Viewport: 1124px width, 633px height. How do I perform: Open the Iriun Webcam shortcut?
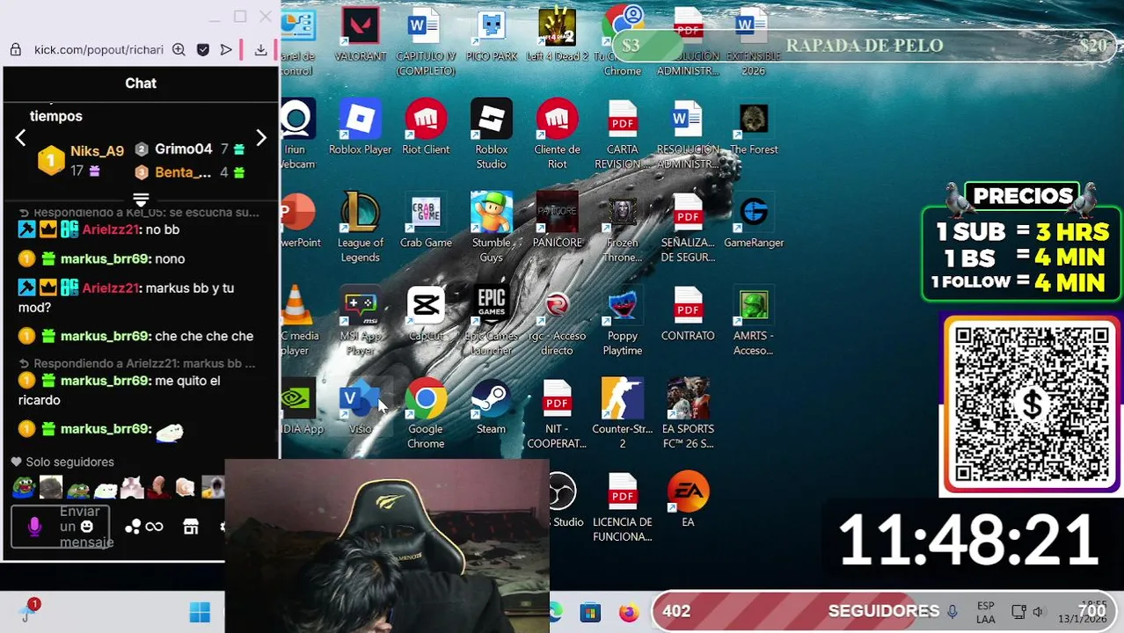[297, 135]
